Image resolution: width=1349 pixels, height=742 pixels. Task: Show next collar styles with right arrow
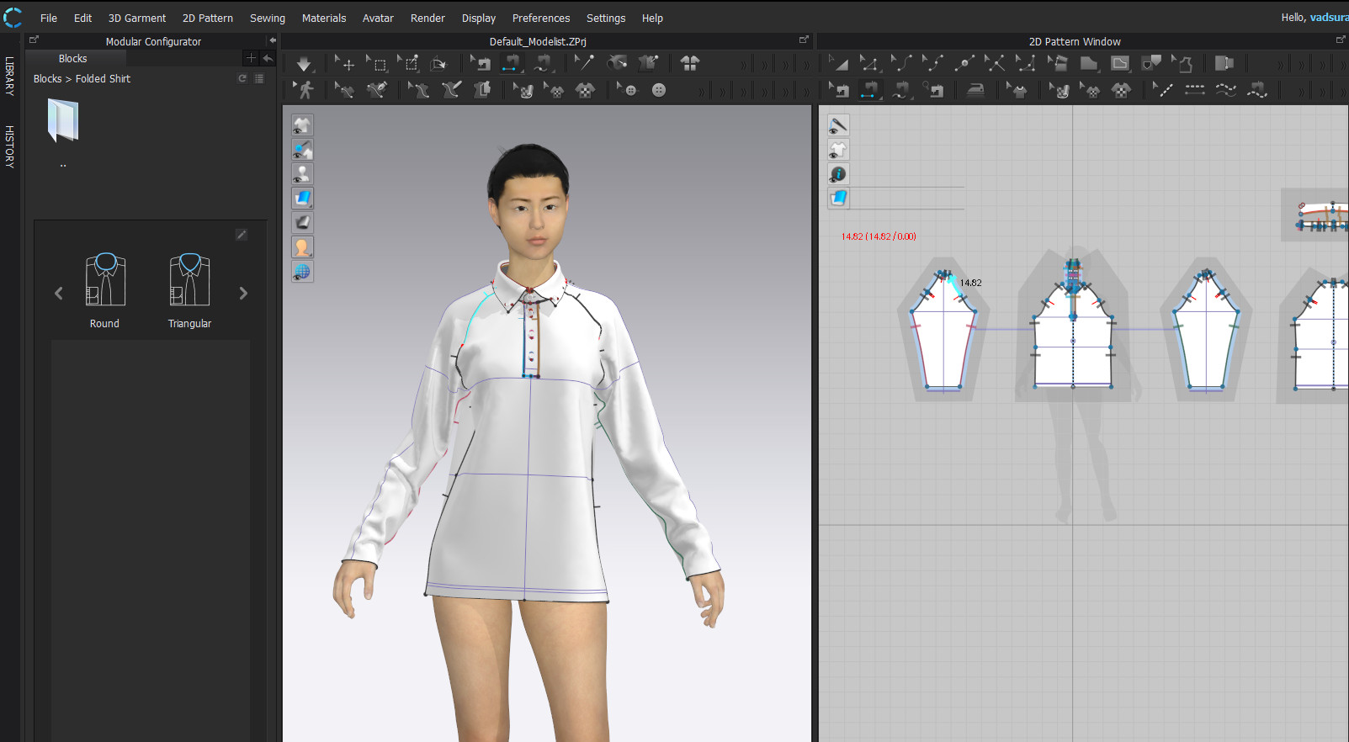pos(243,294)
